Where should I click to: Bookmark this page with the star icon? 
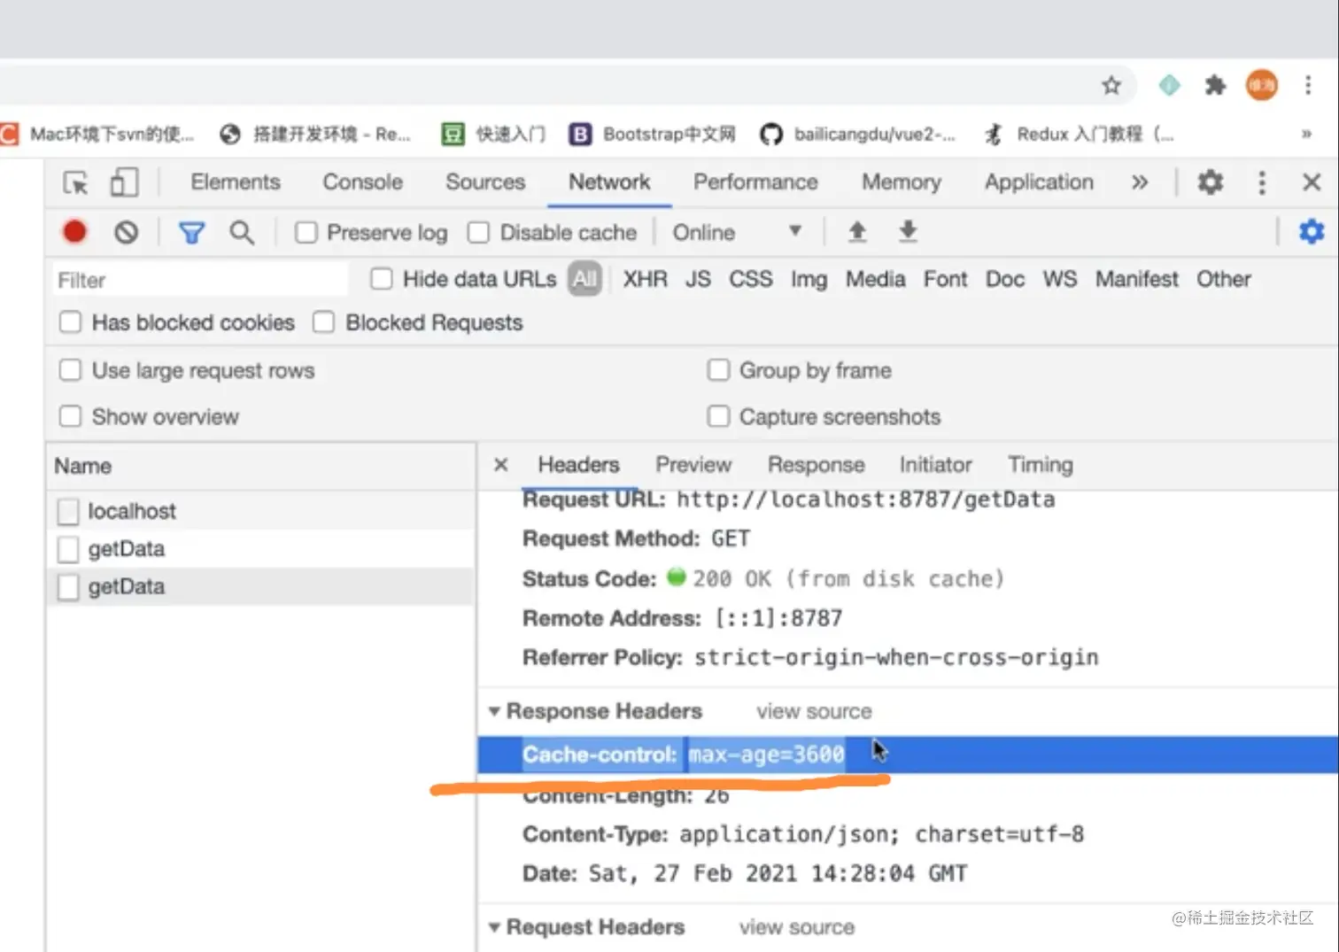click(1111, 85)
